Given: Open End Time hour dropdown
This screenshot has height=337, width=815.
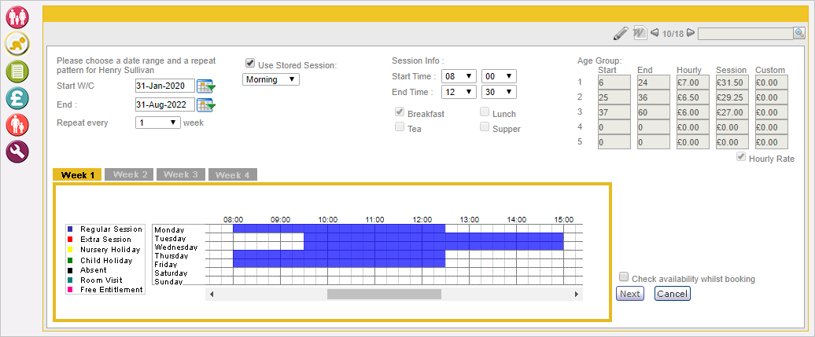Looking at the screenshot, I should 459,92.
